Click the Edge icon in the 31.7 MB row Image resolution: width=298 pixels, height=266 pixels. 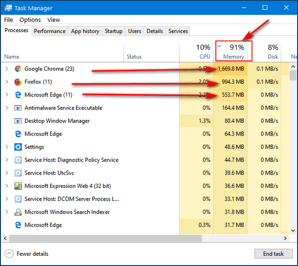pyautogui.click(x=18, y=225)
